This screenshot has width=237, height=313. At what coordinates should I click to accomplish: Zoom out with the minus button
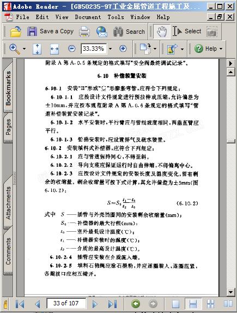click(x=71, y=49)
